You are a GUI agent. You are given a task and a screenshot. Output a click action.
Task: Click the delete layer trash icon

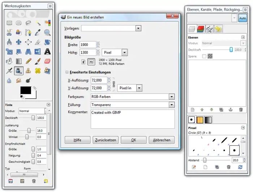click(x=241, y=110)
